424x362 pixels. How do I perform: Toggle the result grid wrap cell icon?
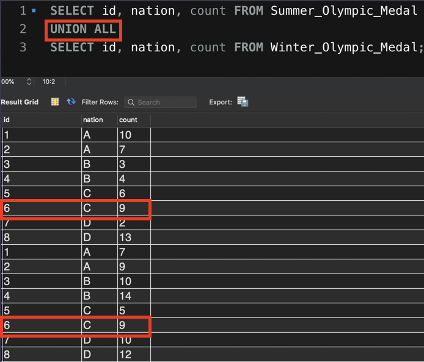tap(55, 102)
